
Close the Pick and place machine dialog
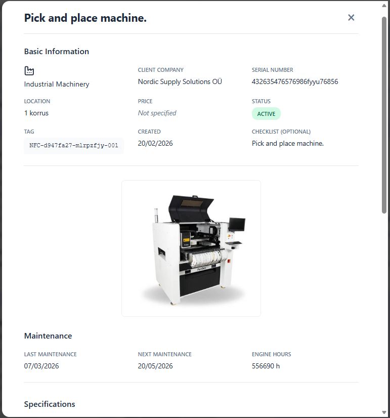tap(351, 18)
